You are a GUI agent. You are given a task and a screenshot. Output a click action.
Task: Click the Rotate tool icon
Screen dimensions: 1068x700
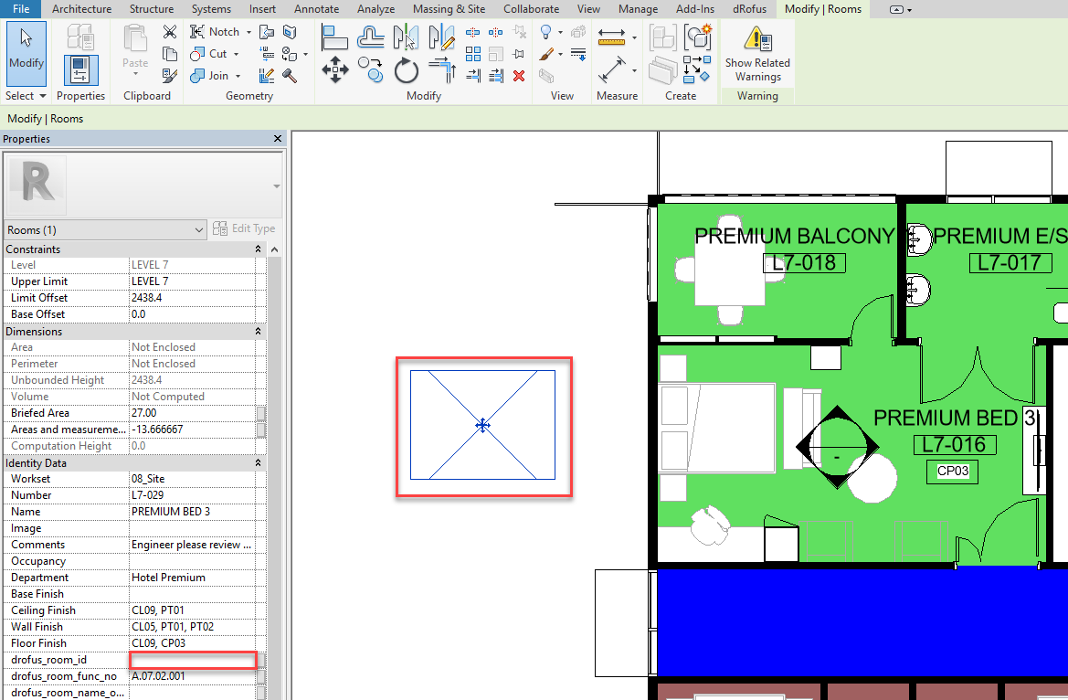coord(407,69)
